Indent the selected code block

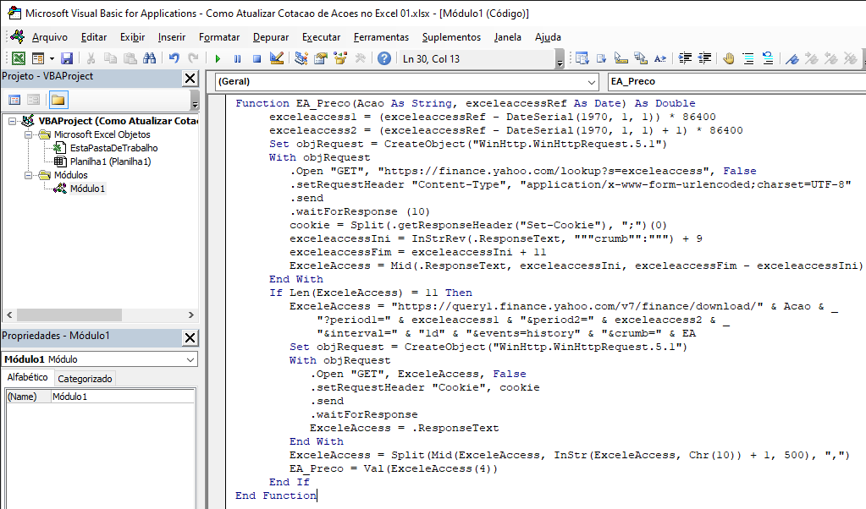click(x=685, y=58)
